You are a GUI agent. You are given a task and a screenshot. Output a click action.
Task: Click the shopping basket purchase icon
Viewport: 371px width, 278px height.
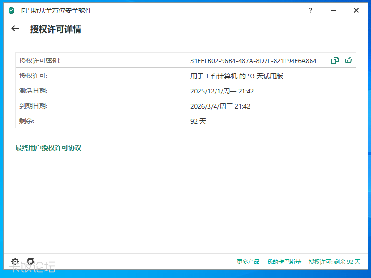pyautogui.click(x=348, y=60)
